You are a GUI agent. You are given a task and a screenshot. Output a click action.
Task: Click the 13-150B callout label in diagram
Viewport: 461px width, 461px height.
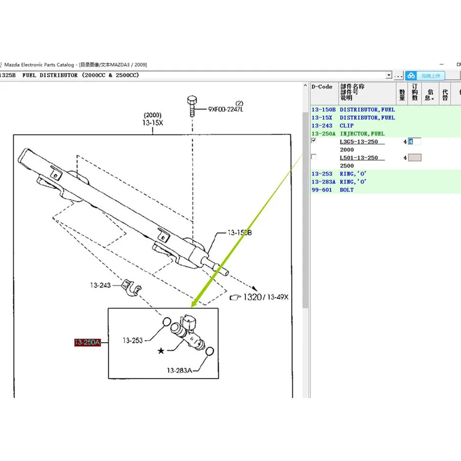pos(240,233)
